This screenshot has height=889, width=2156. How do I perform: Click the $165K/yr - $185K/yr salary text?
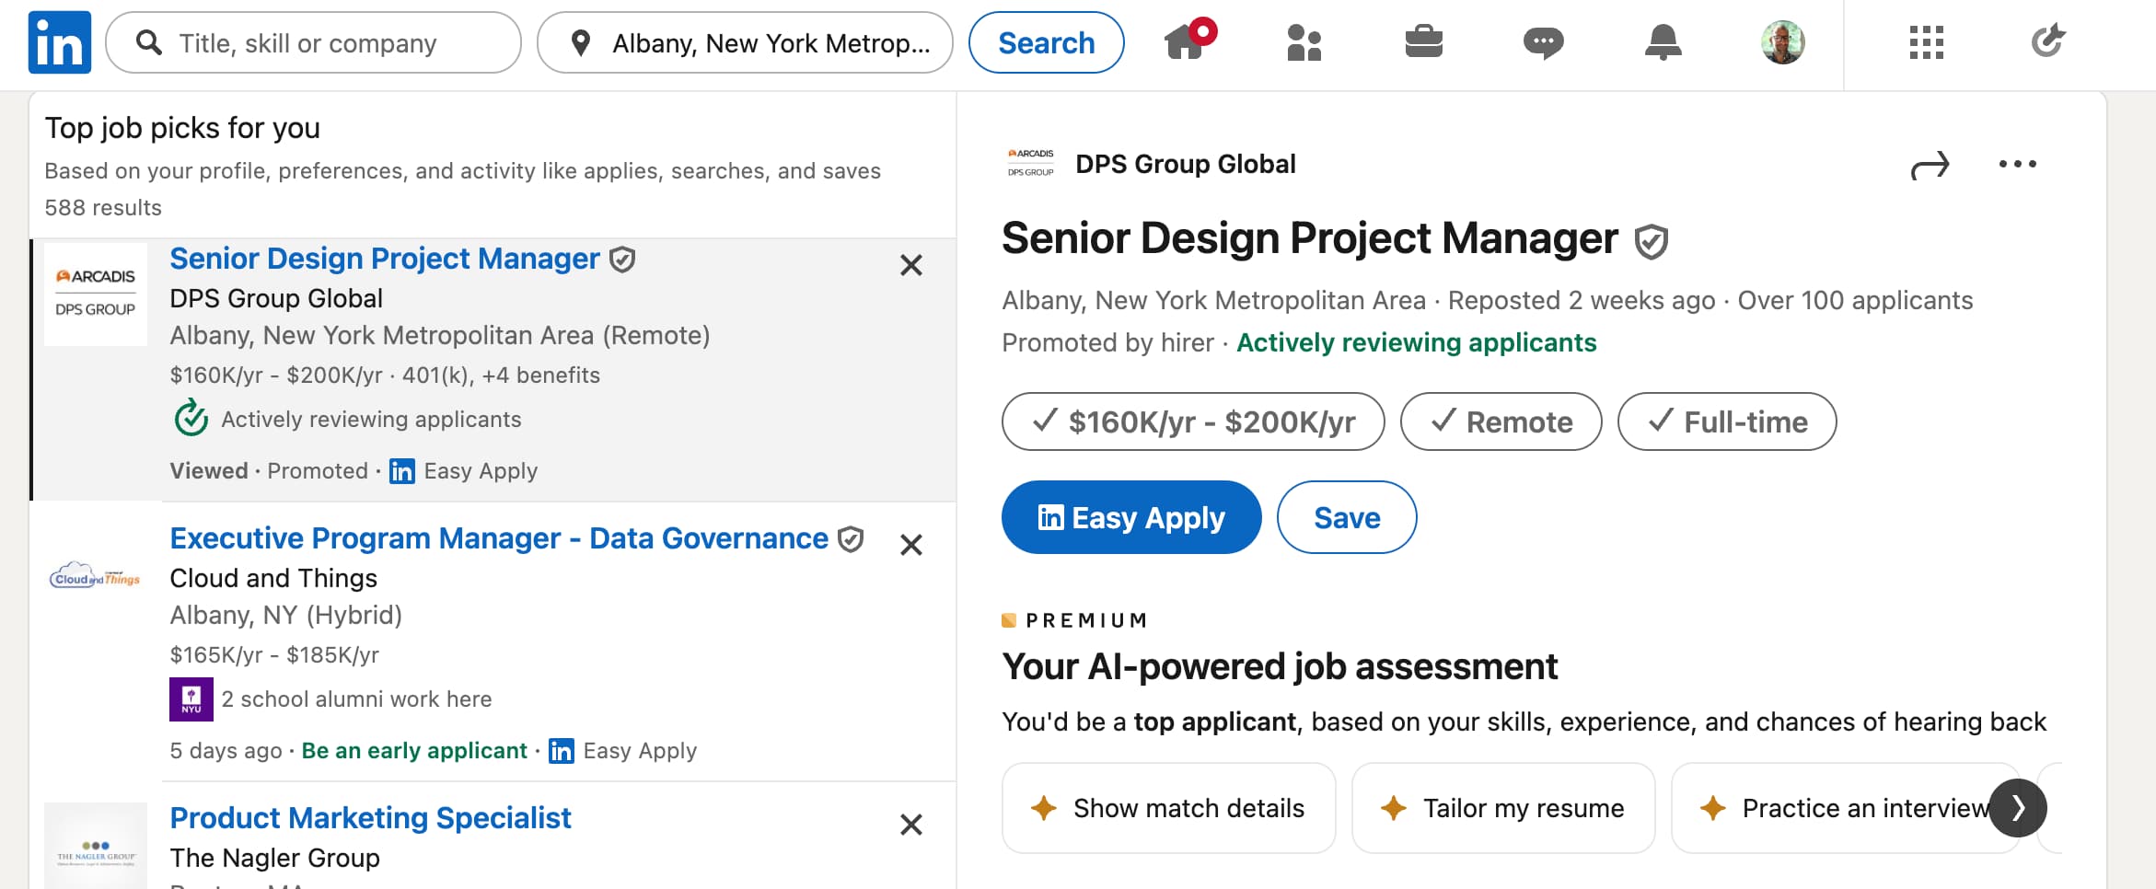click(x=274, y=655)
